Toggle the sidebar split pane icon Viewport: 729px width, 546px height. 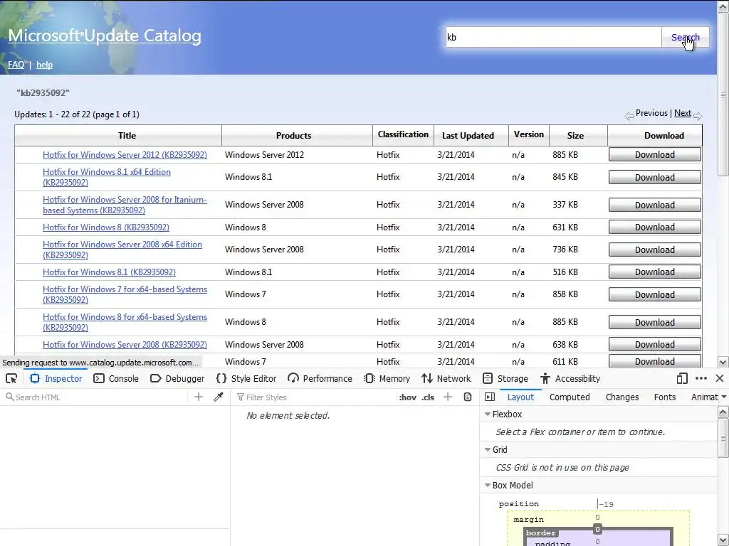(x=490, y=397)
